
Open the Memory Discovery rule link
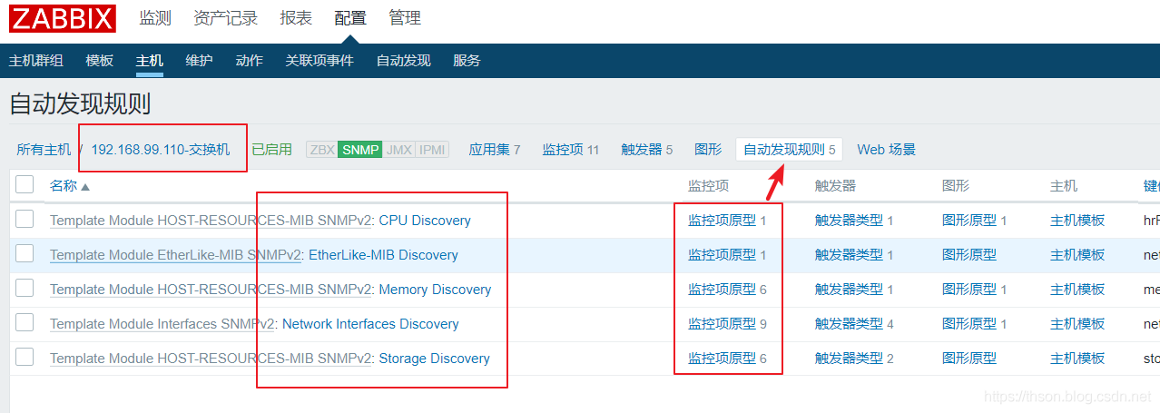(435, 290)
